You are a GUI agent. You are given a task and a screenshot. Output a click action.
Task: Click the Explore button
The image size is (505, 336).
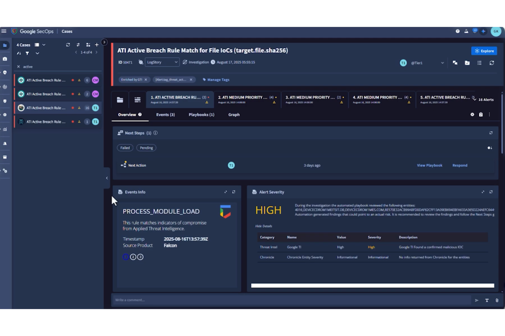point(484,51)
